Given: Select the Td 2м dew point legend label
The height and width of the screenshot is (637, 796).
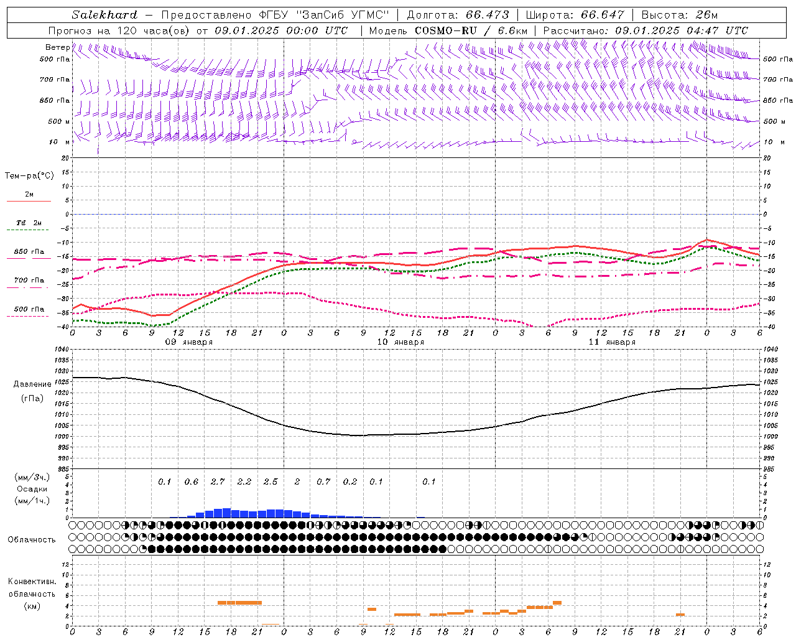Looking at the screenshot, I should tap(29, 222).
